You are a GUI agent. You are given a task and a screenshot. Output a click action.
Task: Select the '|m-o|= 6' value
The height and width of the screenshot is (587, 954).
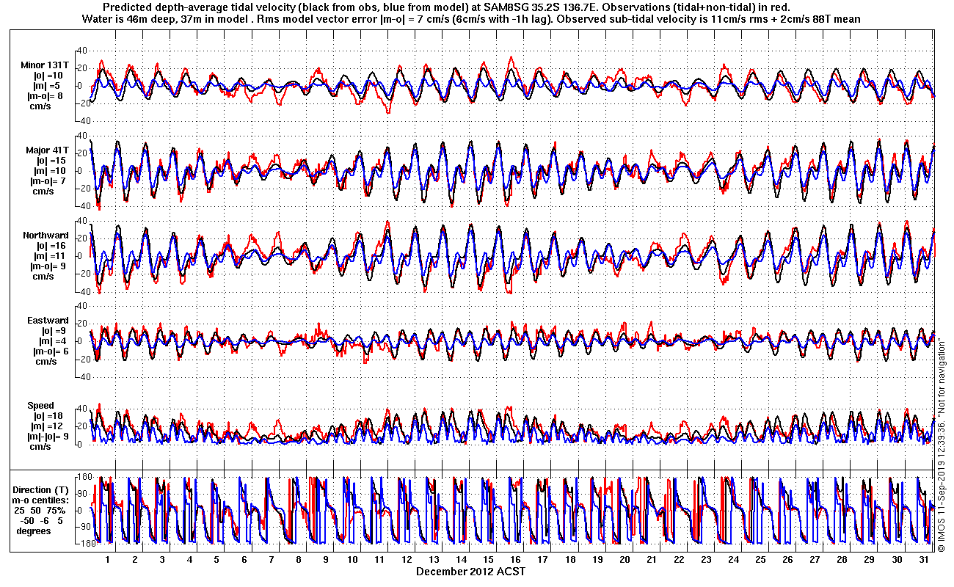[50, 351]
